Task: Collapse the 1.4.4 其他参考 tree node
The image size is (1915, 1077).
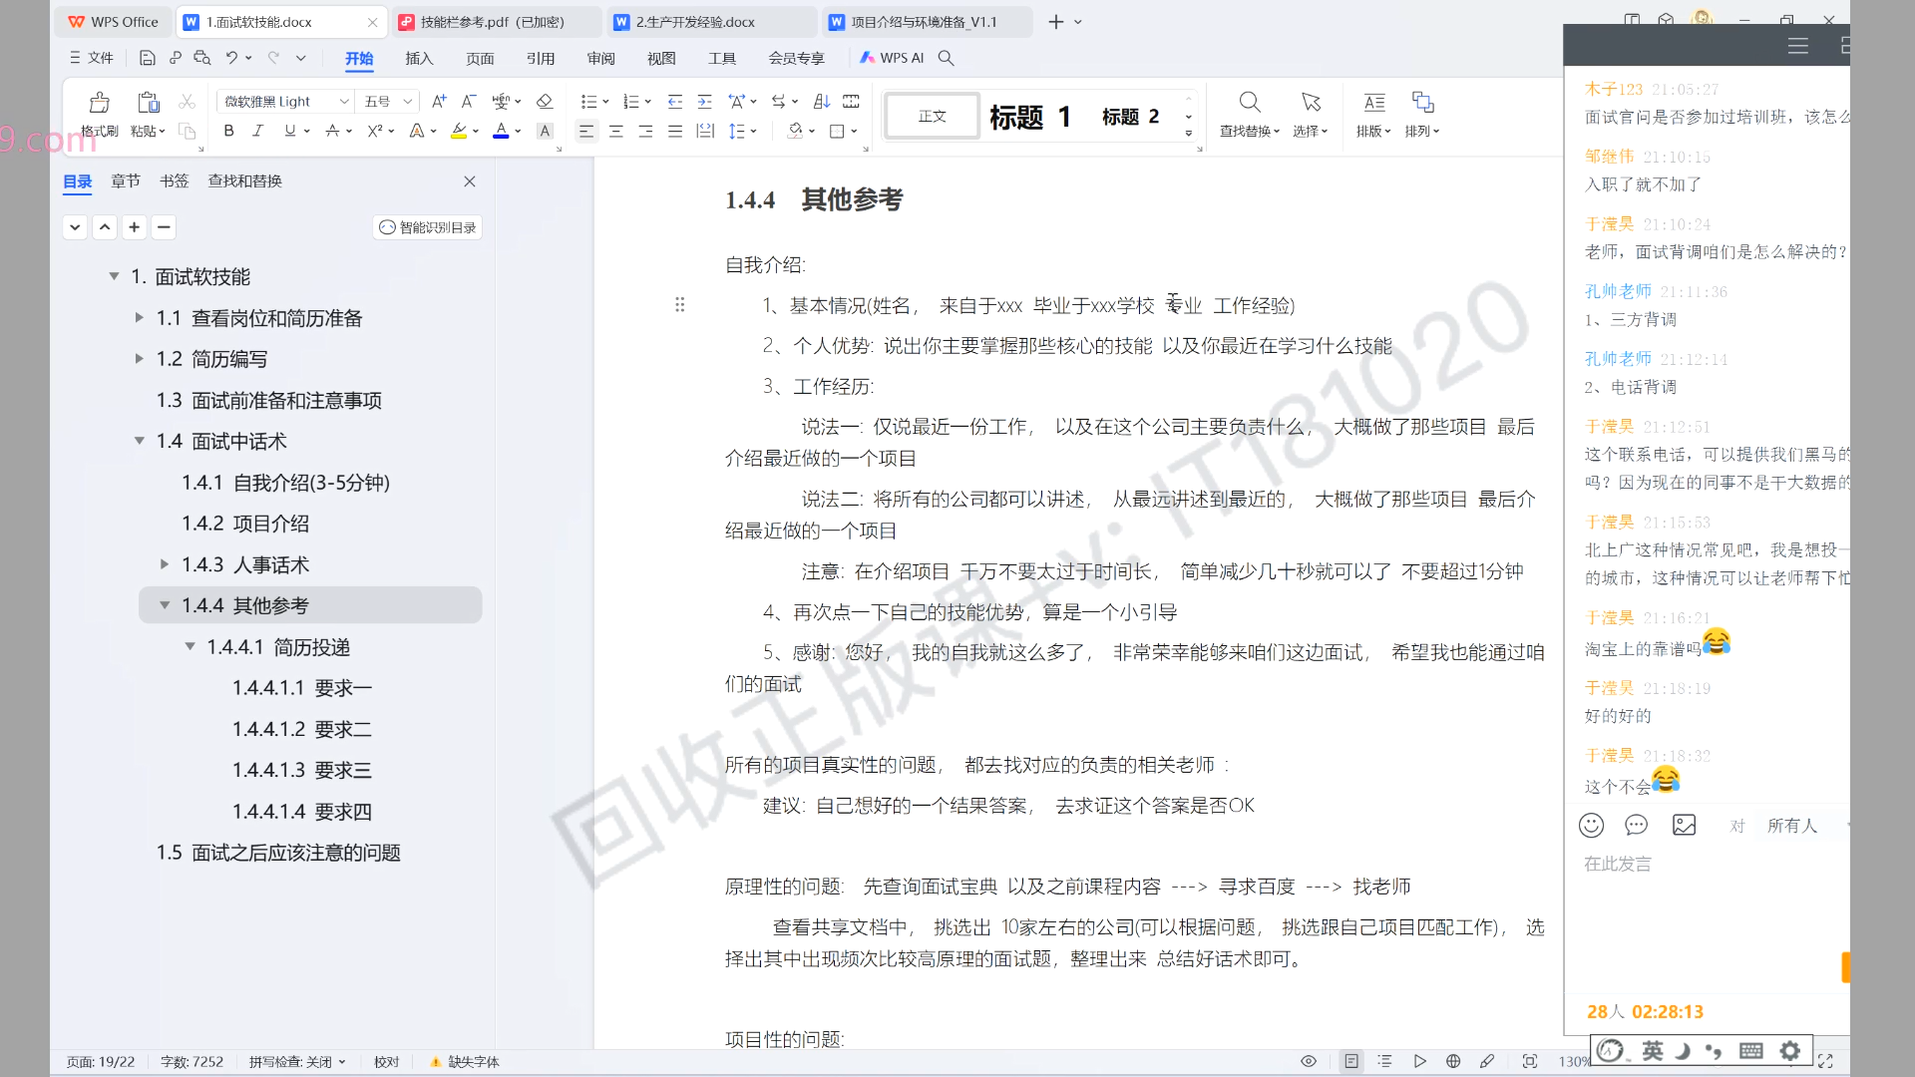Action: (165, 605)
